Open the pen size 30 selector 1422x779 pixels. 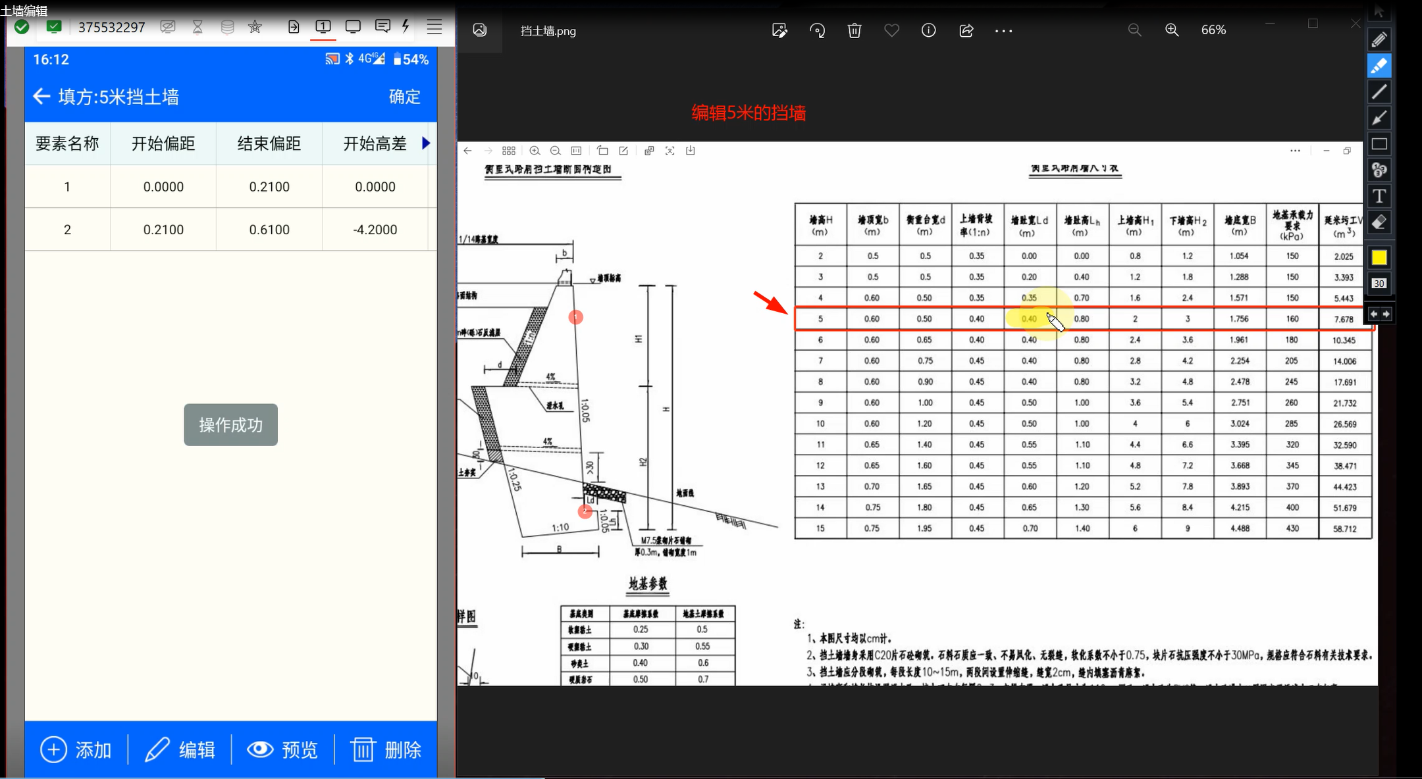[x=1379, y=284]
